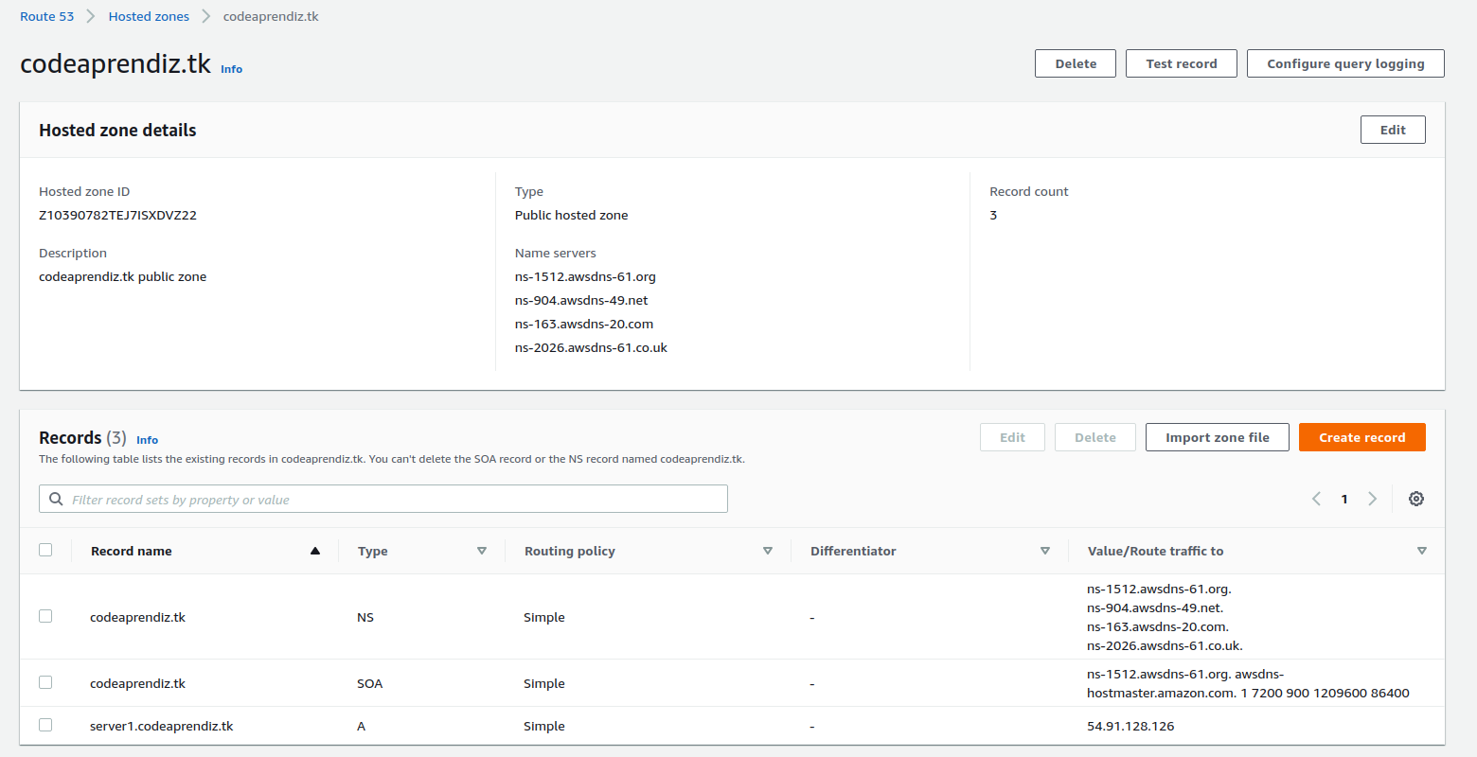Click Value/Route traffic to column header

(x=1155, y=551)
